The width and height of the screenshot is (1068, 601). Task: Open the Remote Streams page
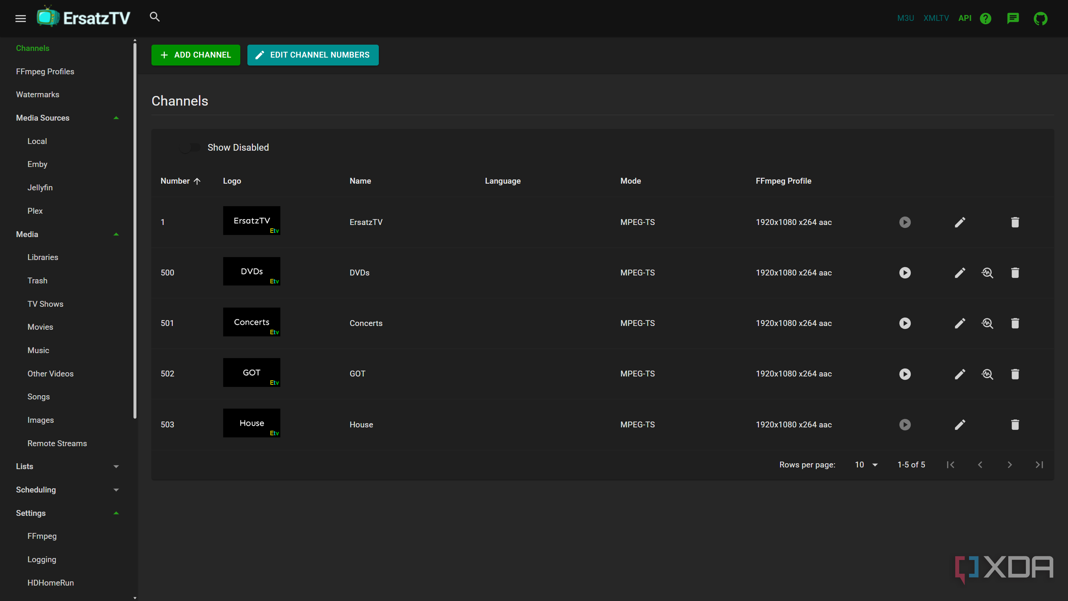[57, 443]
